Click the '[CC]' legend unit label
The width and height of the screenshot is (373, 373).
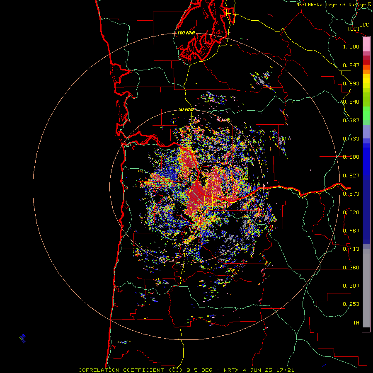(354, 29)
